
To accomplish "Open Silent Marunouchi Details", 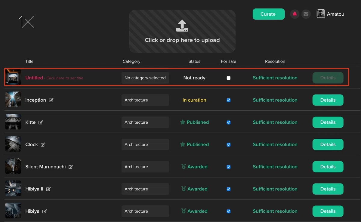I will (x=328, y=167).
